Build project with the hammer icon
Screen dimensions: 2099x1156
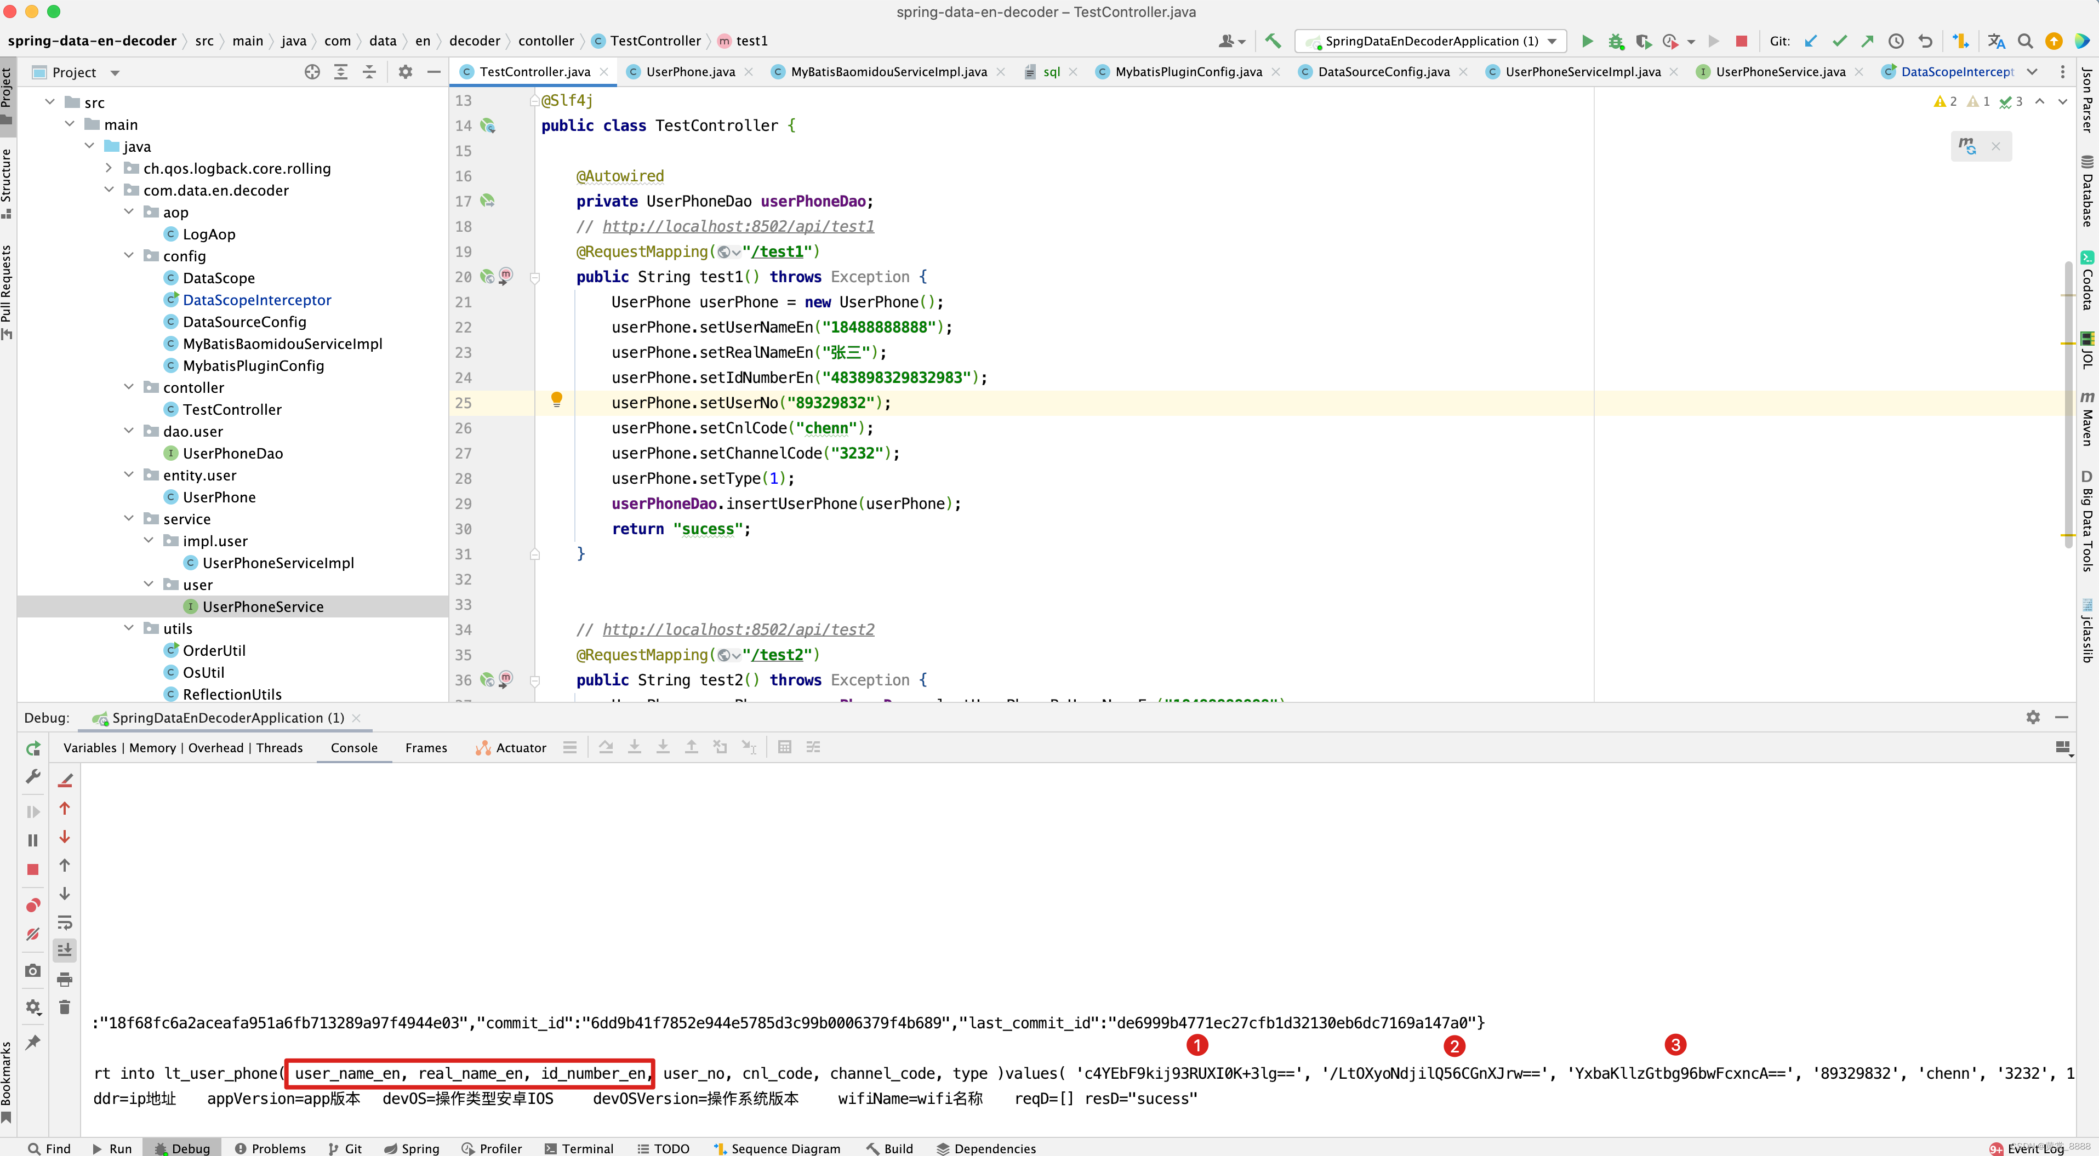[x=1273, y=41]
